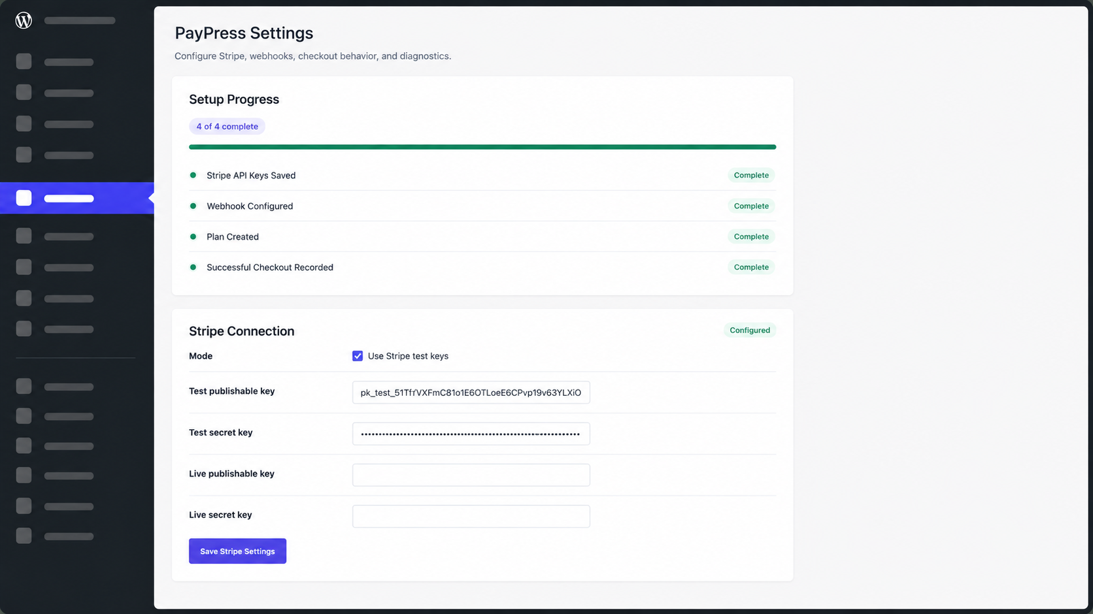Focus the Live secret key field
This screenshot has width=1093, height=614.
coord(471,516)
